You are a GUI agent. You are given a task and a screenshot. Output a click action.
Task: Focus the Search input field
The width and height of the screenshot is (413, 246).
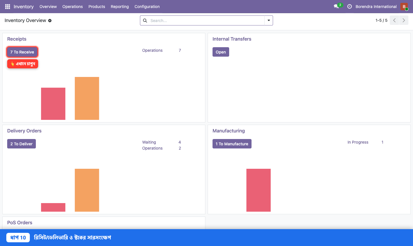click(x=206, y=21)
